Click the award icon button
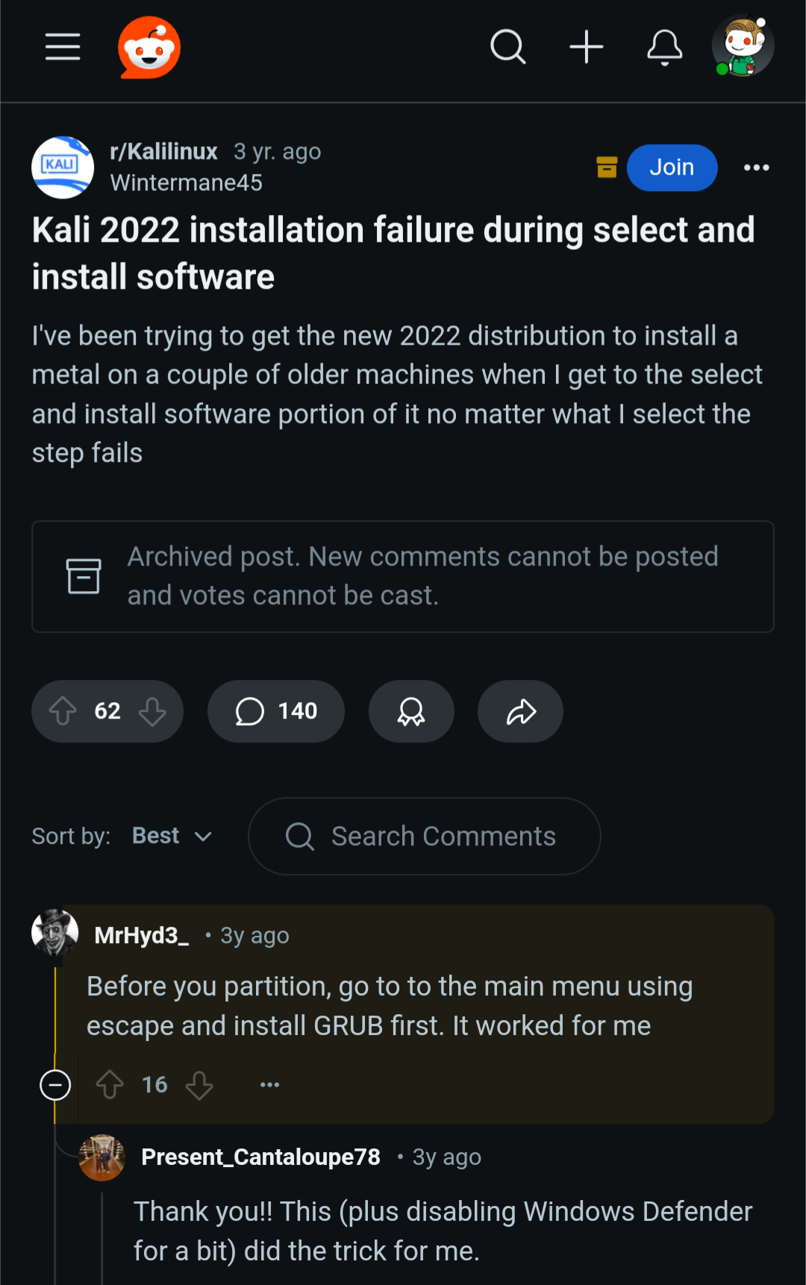 (411, 711)
